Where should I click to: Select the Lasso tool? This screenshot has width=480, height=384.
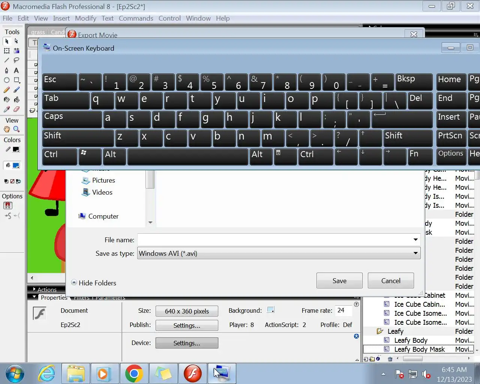click(16, 60)
